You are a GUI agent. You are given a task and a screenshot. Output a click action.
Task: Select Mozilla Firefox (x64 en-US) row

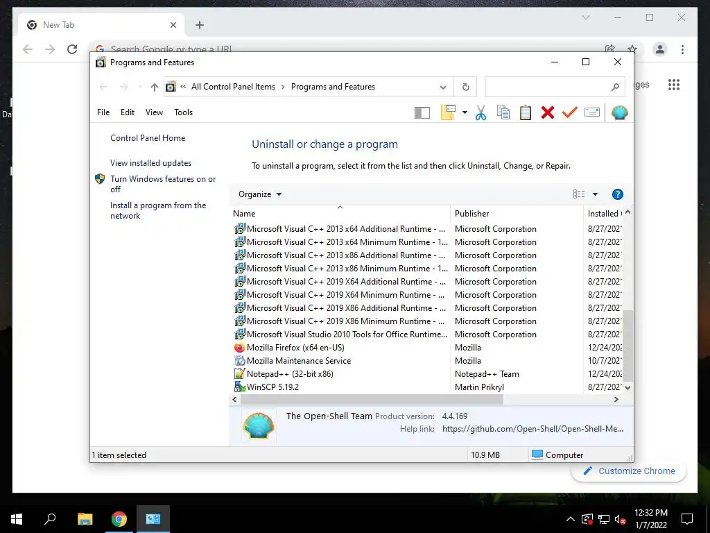[x=427, y=348]
